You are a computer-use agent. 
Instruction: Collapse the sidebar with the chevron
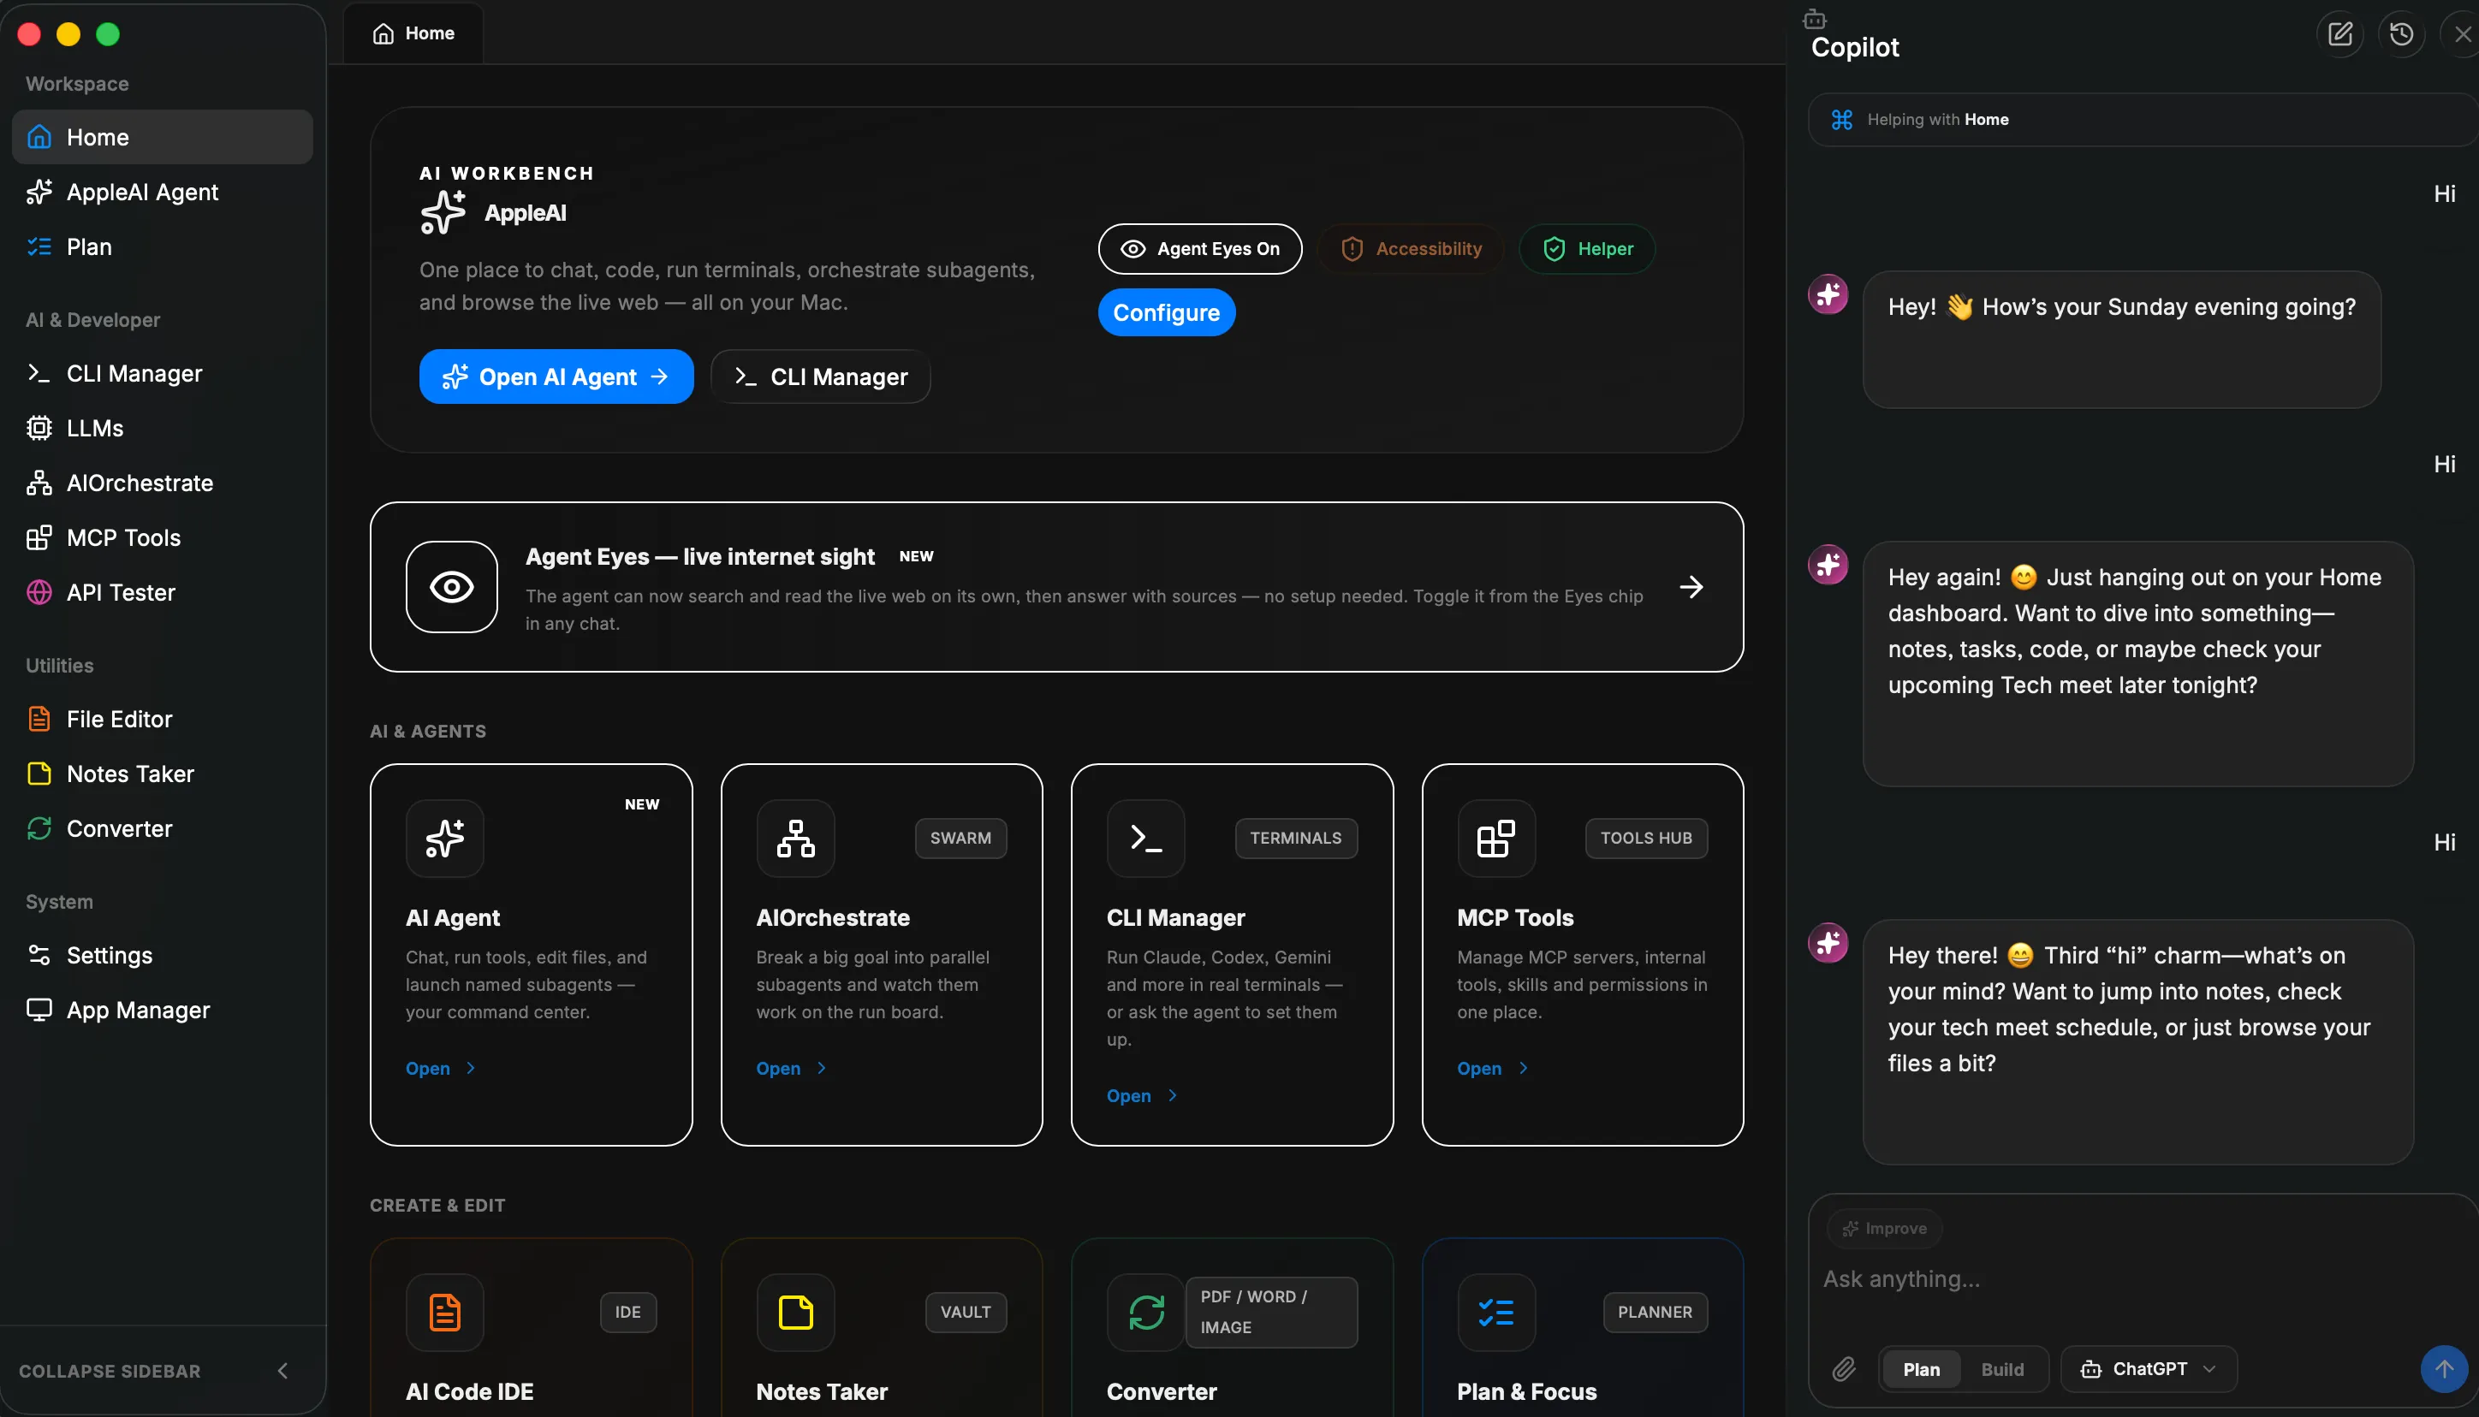click(x=283, y=1372)
